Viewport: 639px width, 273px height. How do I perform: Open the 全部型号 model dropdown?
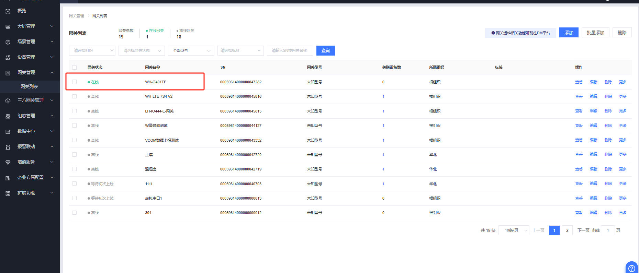coord(191,50)
